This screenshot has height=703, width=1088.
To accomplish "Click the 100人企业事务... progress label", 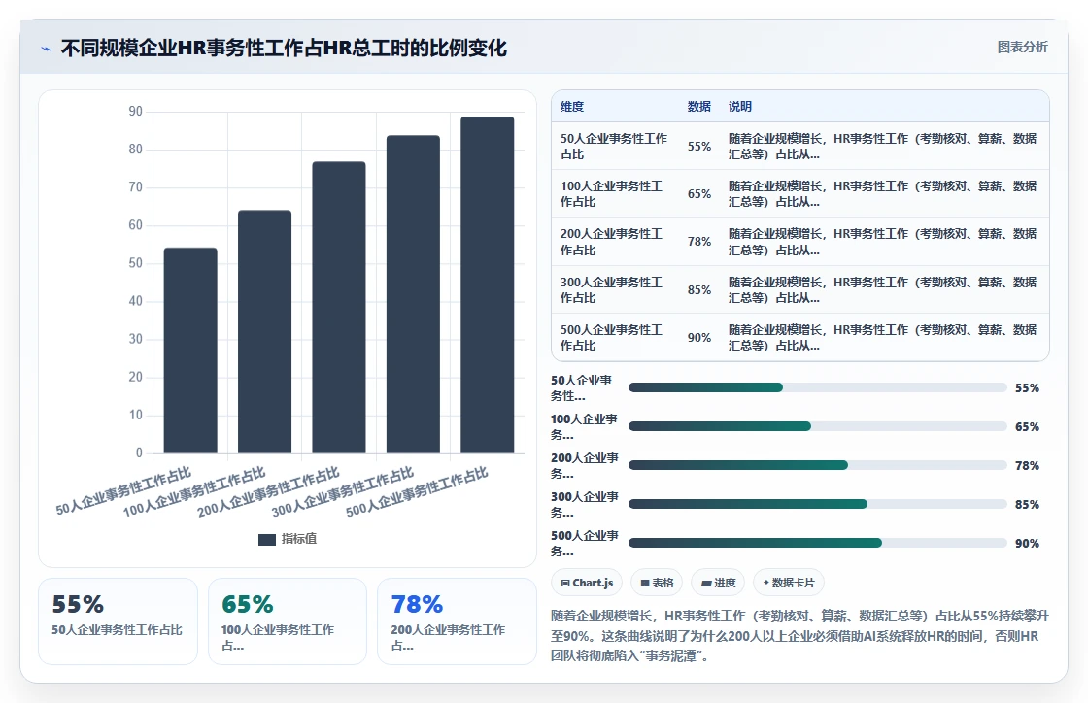I will tap(584, 427).
